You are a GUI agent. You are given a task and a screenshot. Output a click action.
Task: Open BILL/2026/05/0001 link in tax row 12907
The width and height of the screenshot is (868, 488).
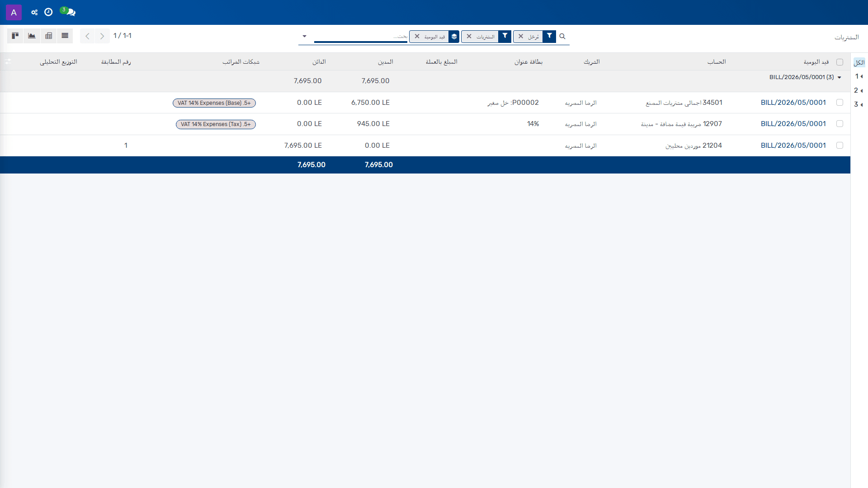(x=793, y=124)
